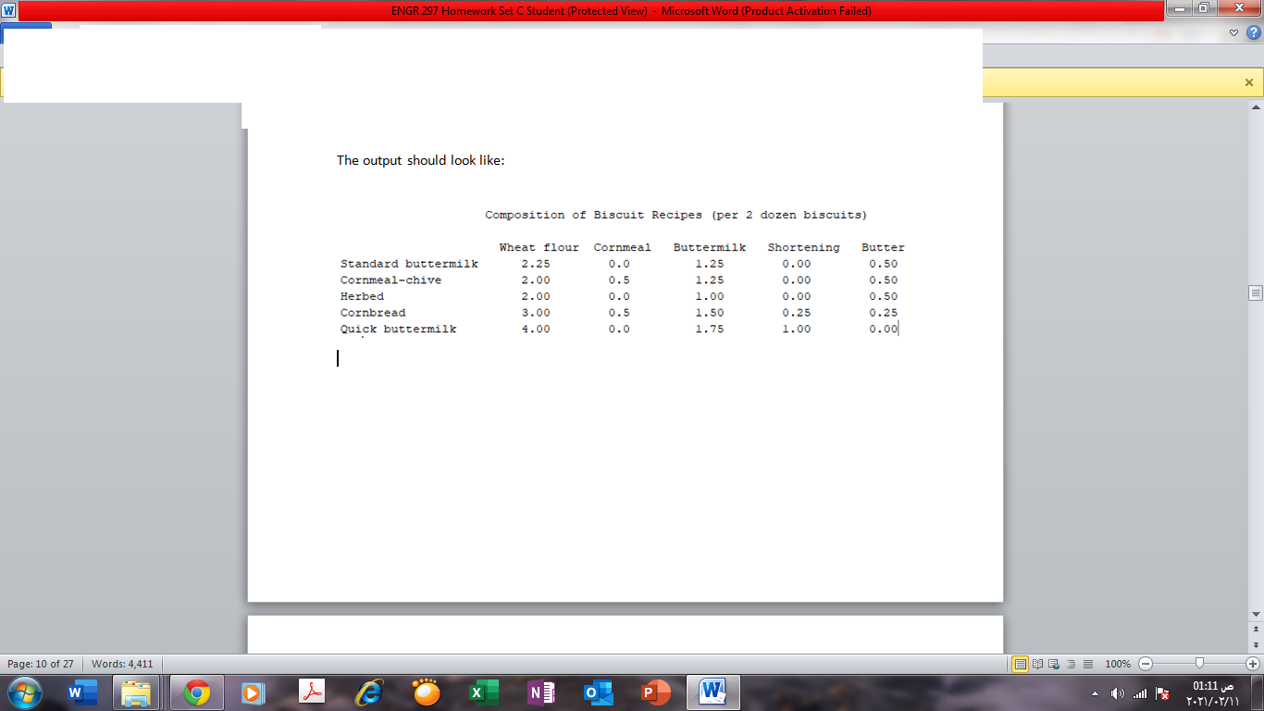Open OneNote from the taskbar
The width and height of the screenshot is (1264, 711).
click(x=540, y=692)
